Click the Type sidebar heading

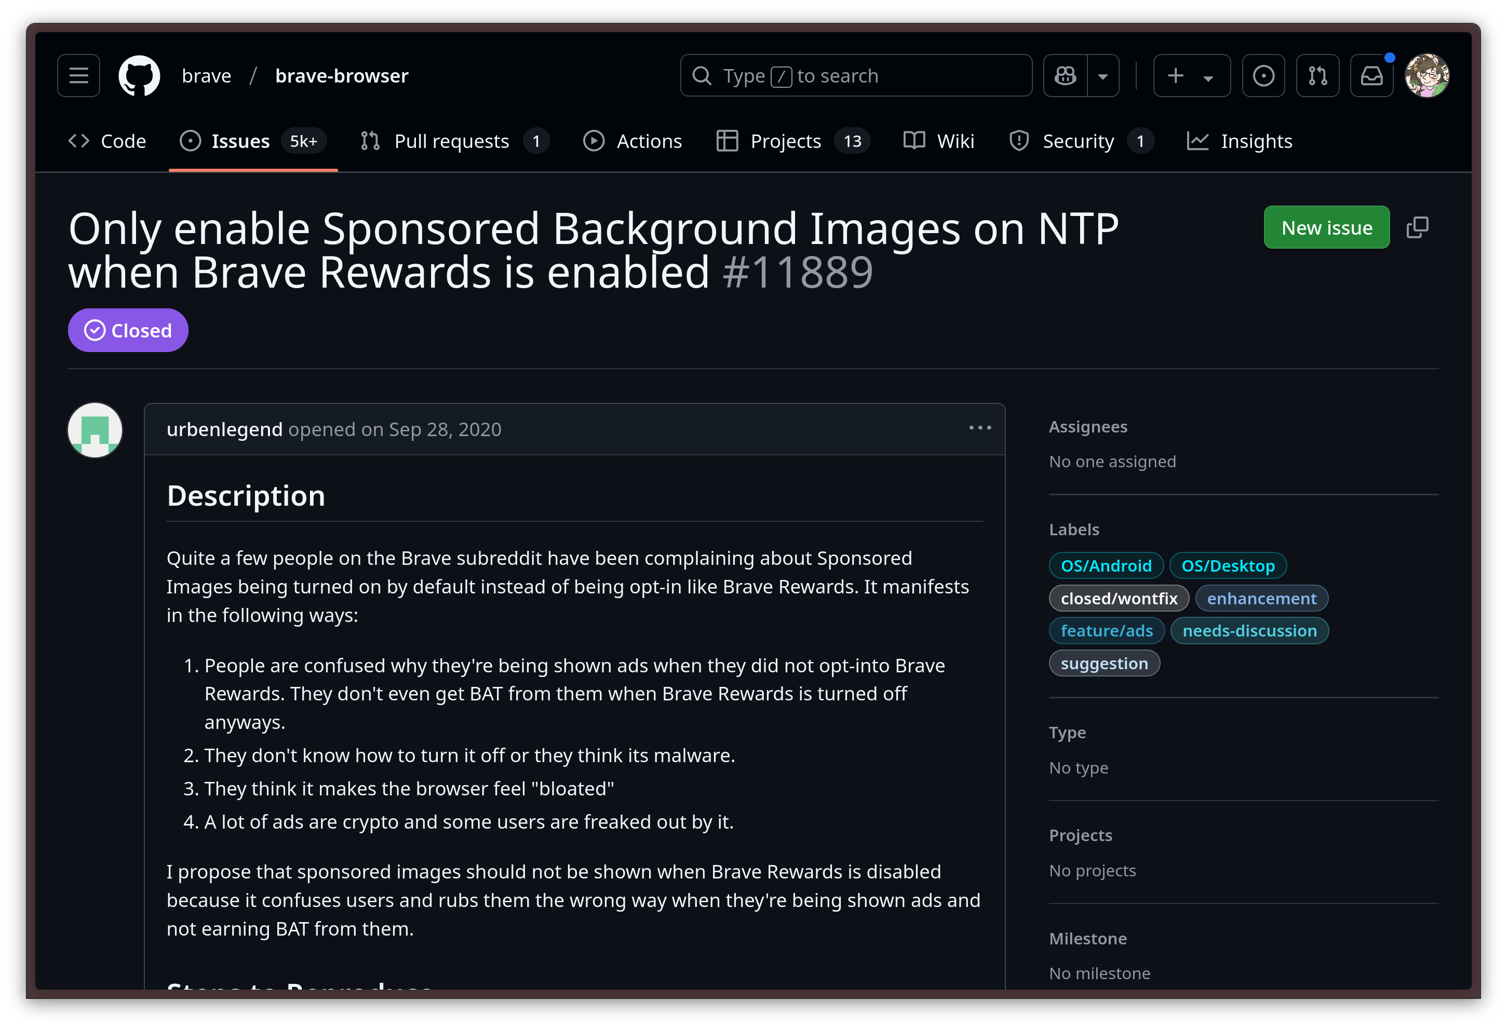pyautogui.click(x=1067, y=733)
